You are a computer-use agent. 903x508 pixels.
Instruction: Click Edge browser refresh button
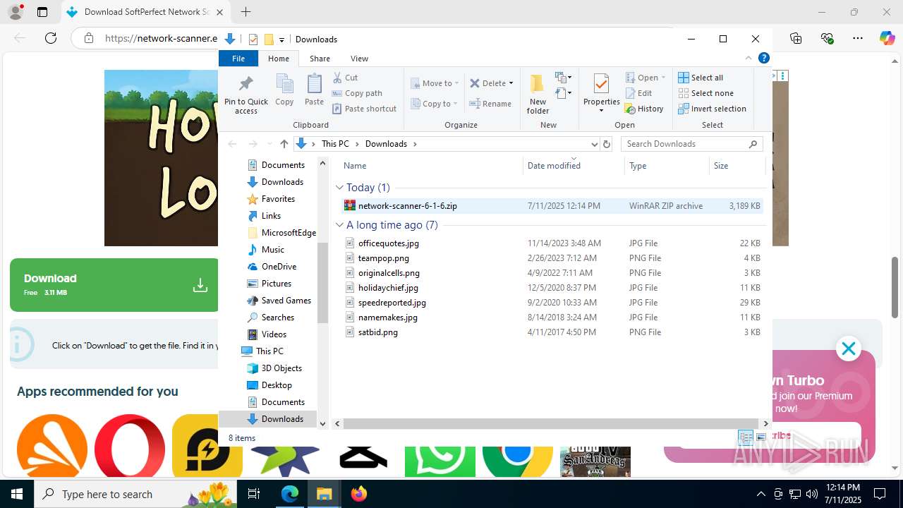(51, 38)
